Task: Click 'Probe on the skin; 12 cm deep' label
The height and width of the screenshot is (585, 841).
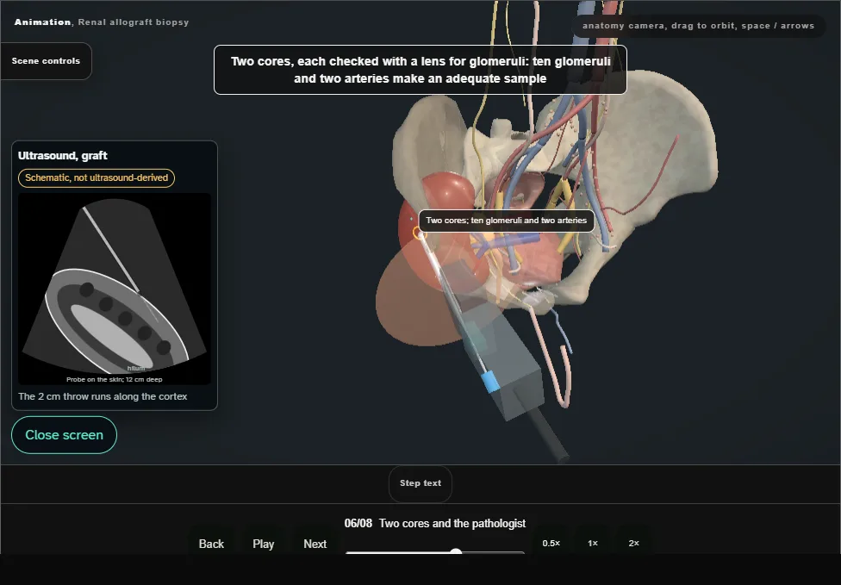Action: [115, 379]
